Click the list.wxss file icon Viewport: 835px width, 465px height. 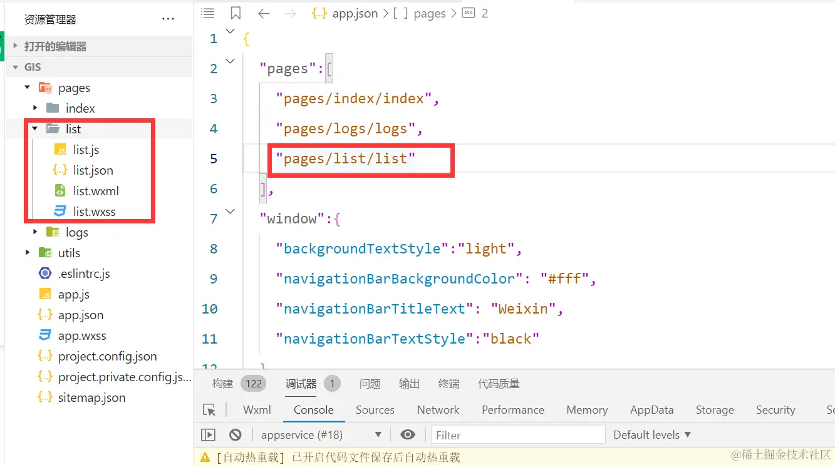(x=60, y=212)
